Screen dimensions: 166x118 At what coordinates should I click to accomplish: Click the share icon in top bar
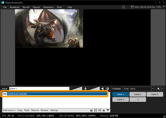pyautogui.click(x=123, y=7)
